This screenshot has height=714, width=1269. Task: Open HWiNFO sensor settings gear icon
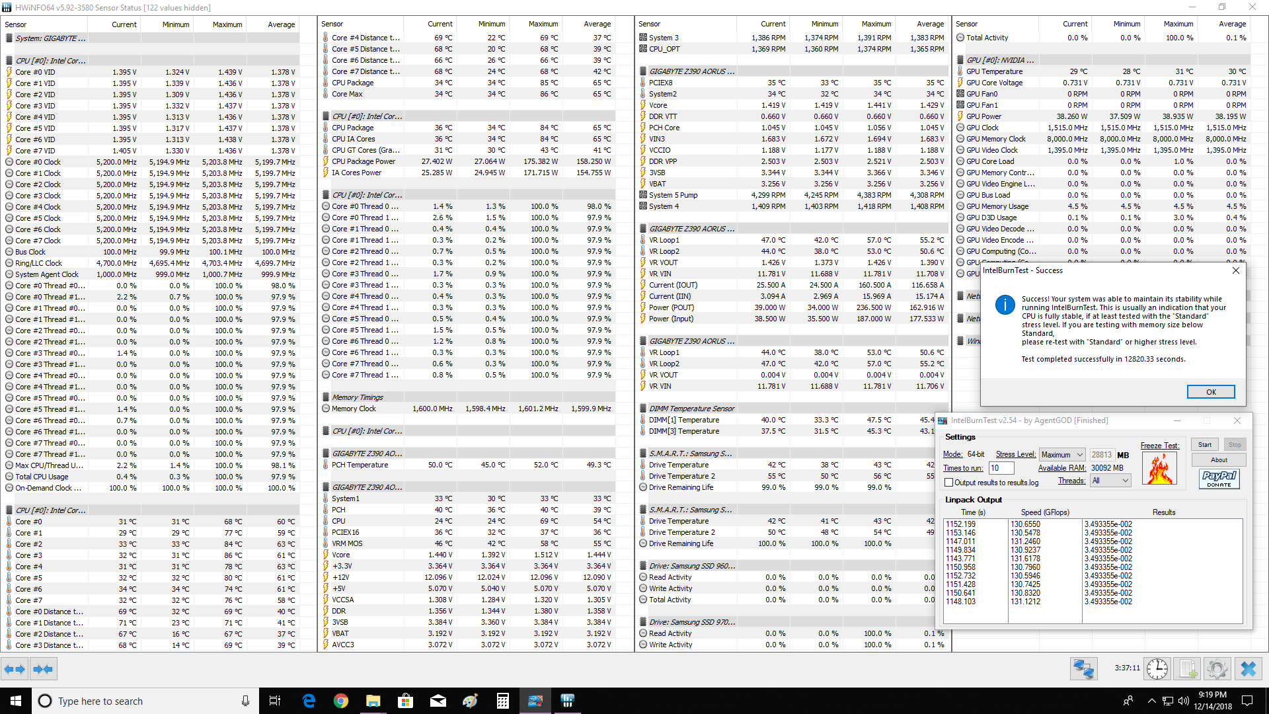tap(1217, 669)
